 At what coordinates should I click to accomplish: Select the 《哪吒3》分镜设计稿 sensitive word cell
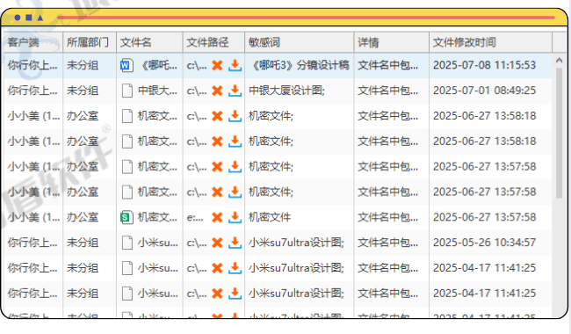click(300, 66)
